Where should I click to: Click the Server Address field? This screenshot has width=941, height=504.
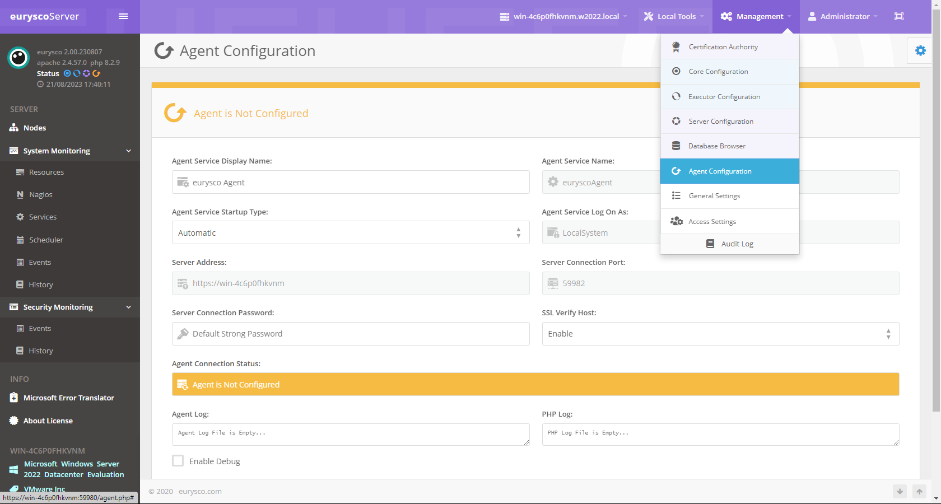point(351,283)
